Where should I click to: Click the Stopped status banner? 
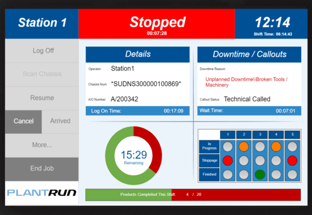[x=157, y=24]
